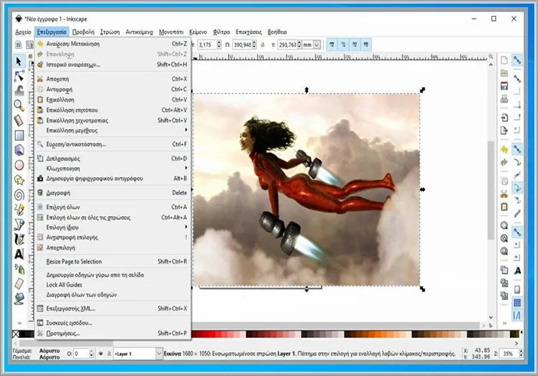Click the New document icon in right toolbar
The image size is (538, 376).
504,60
